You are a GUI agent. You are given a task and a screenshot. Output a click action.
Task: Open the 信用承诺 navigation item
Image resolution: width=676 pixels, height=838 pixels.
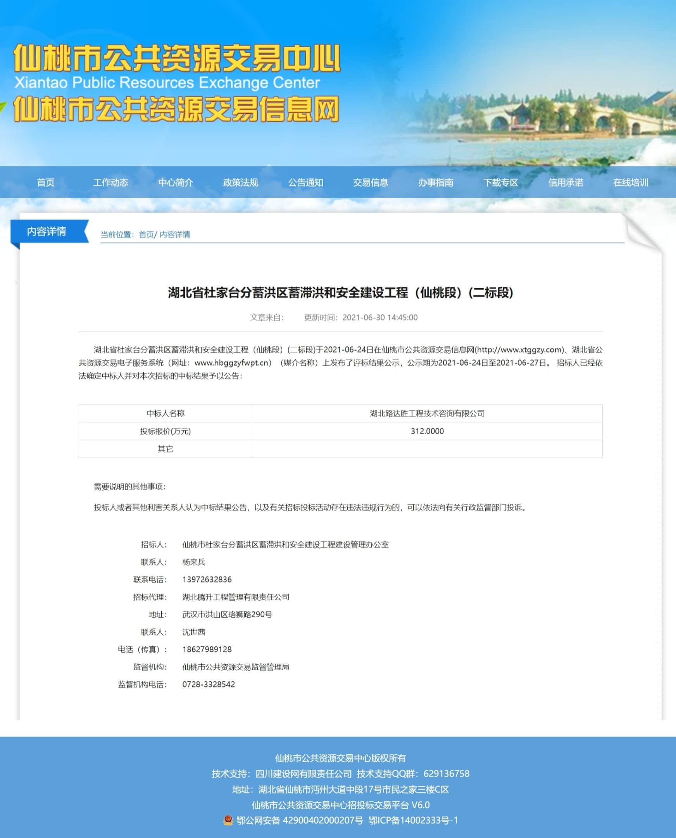tap(566, 182)
